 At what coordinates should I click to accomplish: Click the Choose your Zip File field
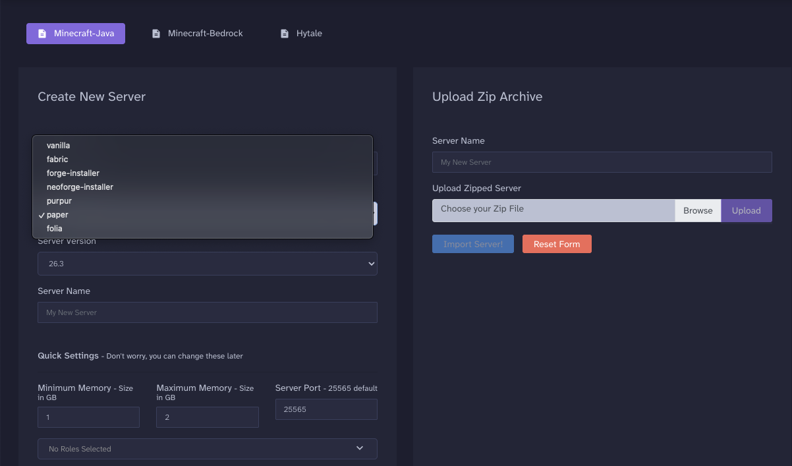tap(553, 210)
